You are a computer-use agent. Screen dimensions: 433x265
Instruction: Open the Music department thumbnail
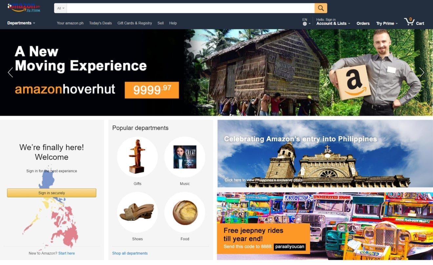[x=185, y=157]
